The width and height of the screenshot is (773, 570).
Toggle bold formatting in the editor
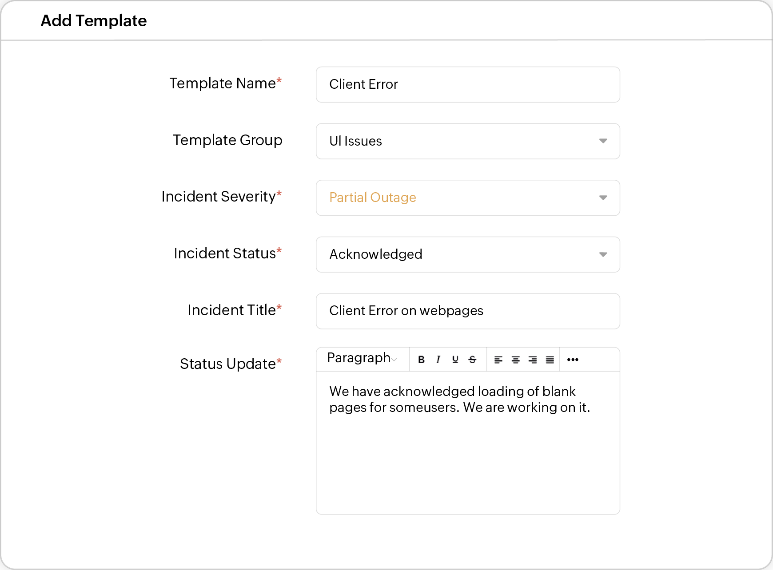(421, 360)
